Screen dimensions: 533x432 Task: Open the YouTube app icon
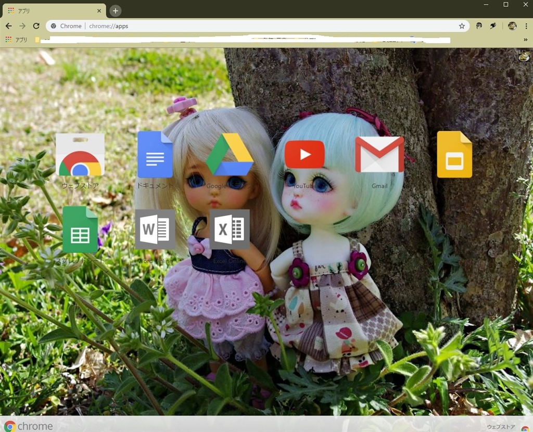coord(304,154)
